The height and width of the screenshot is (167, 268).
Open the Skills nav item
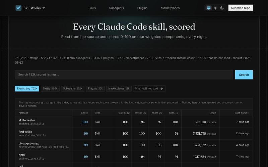(92, 8)
